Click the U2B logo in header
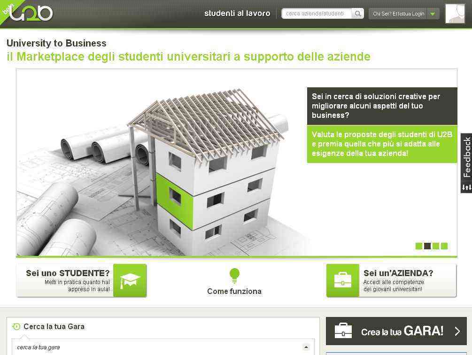The height and width of the screenshot is (355, 472). 31,13
